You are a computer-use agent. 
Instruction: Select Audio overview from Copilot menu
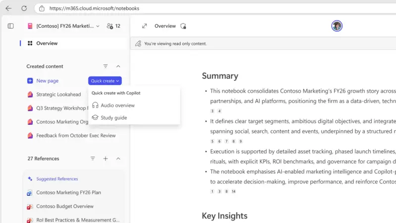coord(117,105)
